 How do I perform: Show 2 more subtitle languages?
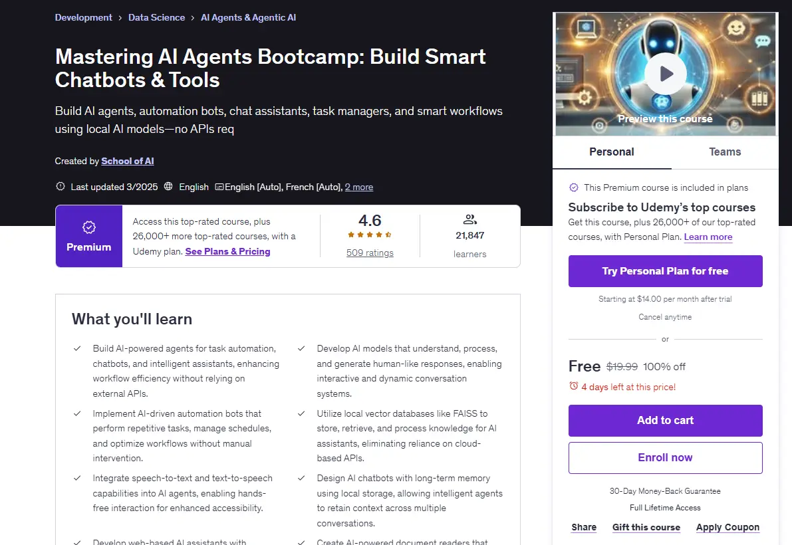pos(359,187)
